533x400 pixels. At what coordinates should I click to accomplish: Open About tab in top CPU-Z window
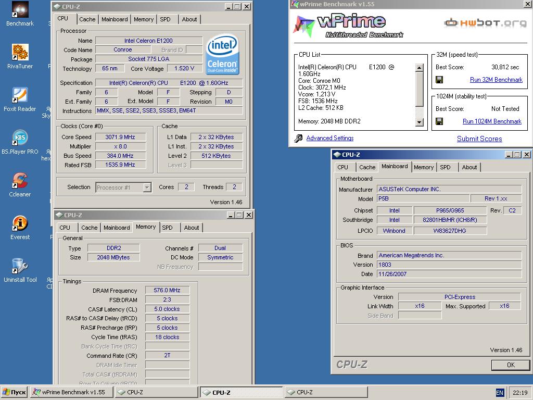189,19
